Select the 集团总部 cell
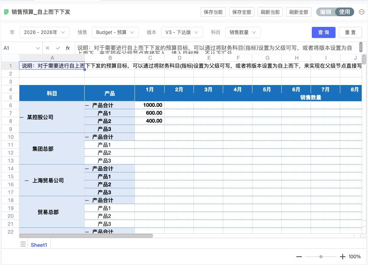 tap(52, 149)
